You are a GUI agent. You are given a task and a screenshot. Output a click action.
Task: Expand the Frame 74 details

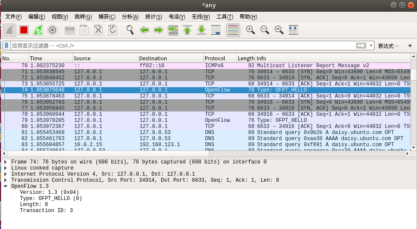(x=5, y=162)
